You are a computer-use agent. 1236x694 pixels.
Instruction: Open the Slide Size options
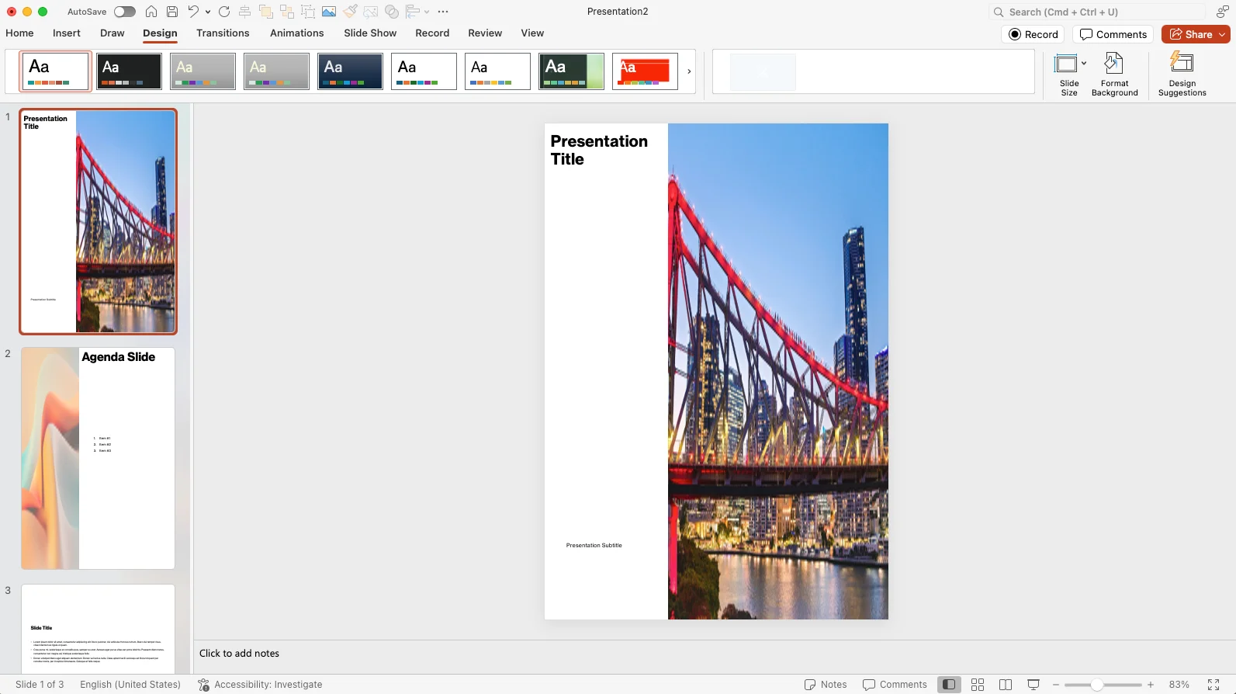click(1069, 75)
